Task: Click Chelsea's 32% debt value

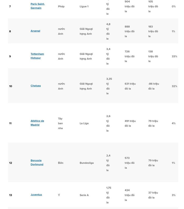Action: pos(174,86)
